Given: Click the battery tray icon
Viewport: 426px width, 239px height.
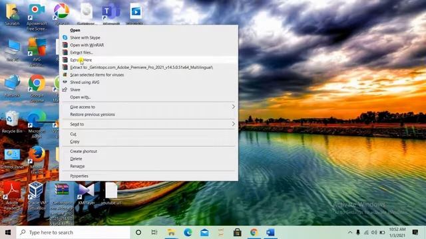Looking at the screenshot, I should [x=382, y=232].
